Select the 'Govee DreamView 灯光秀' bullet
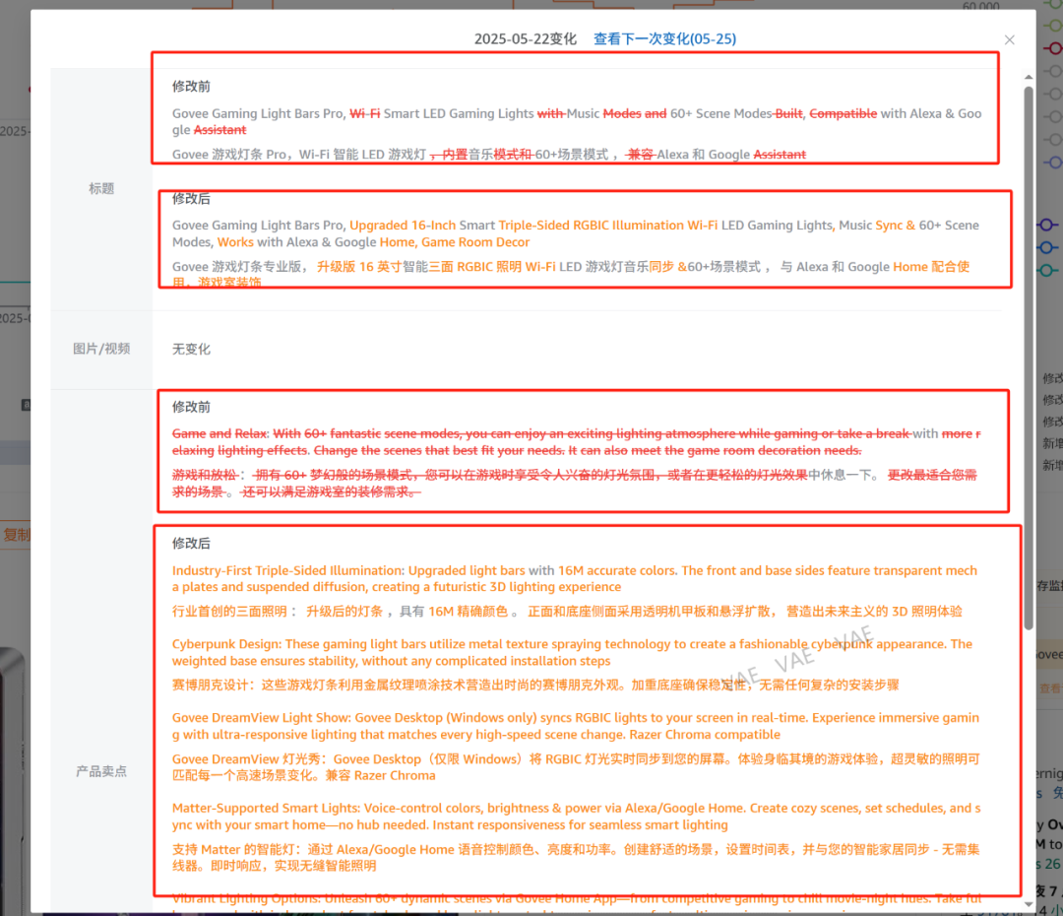 [576, 766]
